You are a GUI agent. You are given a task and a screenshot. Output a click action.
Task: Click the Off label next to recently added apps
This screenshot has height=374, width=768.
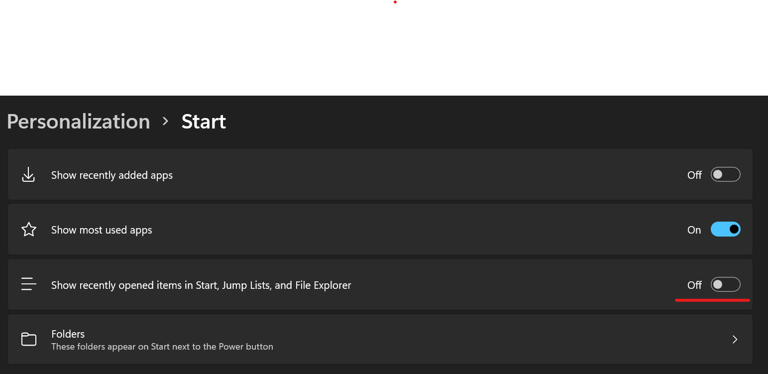[x=694, y=175]
